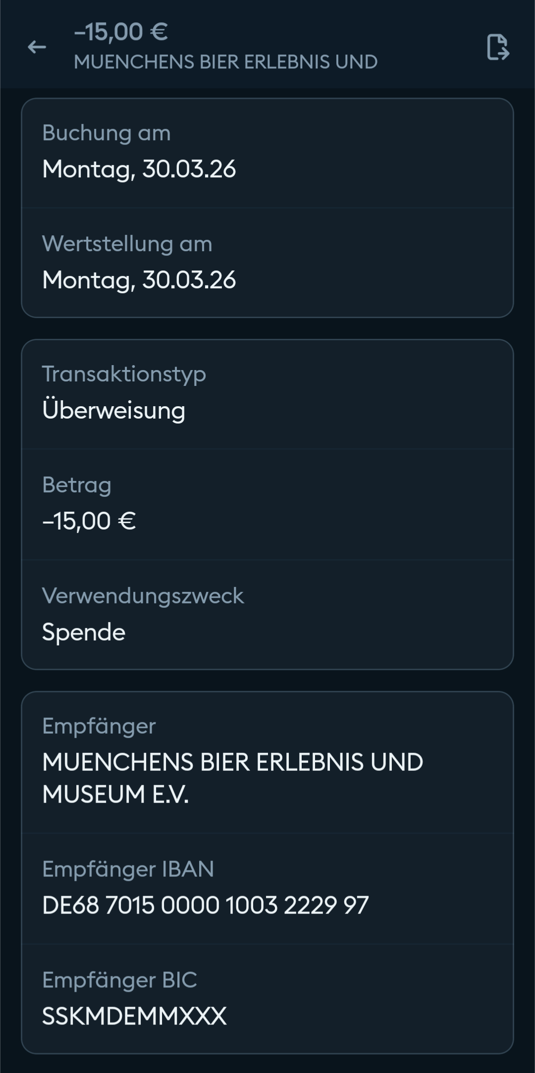Tap the Wertstellung am label
This screenshot has width=535, height=1073.
pos(127,244)
